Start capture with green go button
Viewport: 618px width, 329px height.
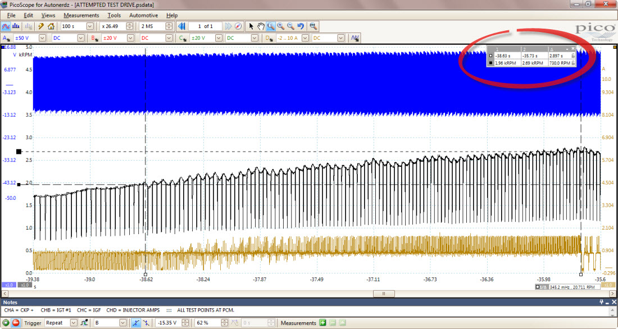(x=6, y=323)
